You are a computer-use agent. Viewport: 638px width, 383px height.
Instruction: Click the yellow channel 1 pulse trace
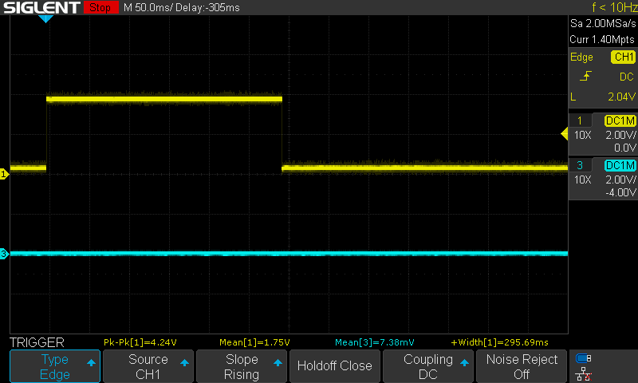click(x=164, y=99)
